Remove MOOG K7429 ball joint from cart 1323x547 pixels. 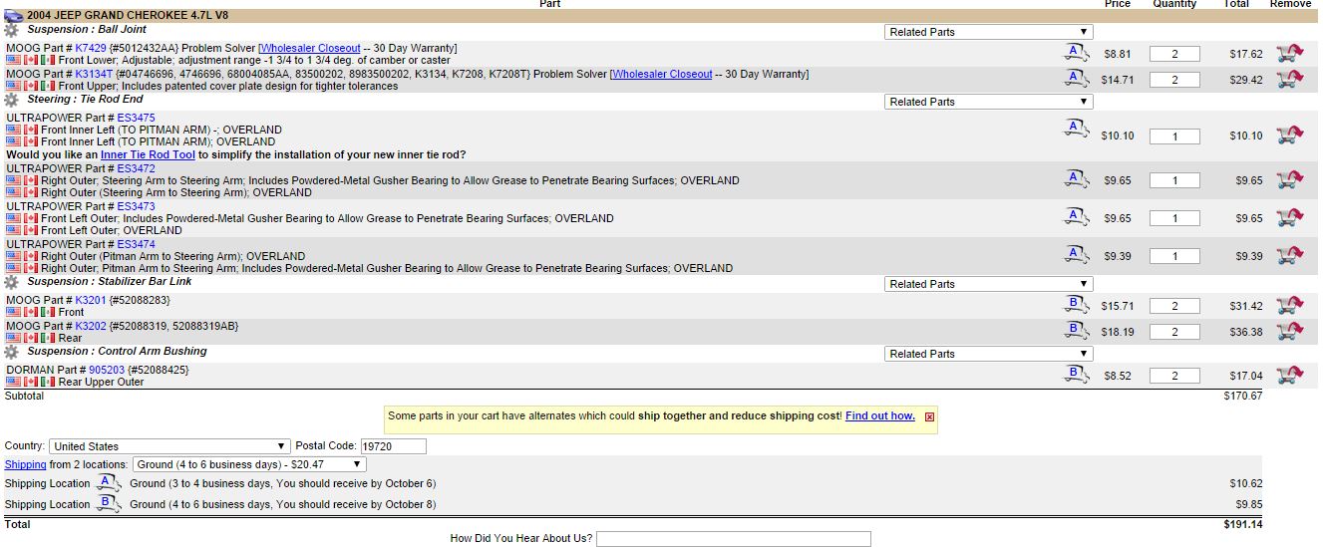tap(1289, 54)
